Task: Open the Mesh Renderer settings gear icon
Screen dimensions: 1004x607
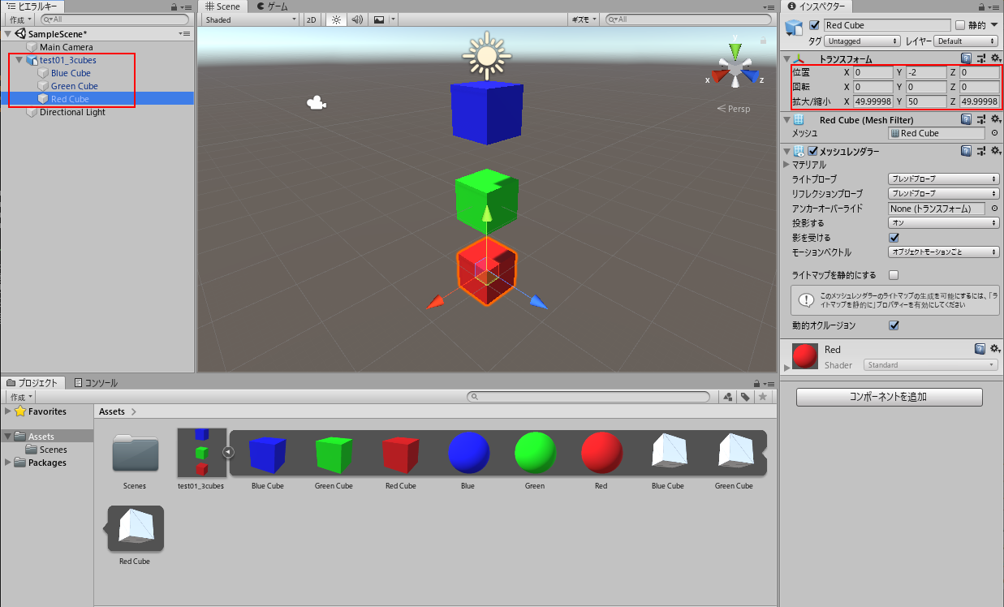Action: tap(995, 151)
